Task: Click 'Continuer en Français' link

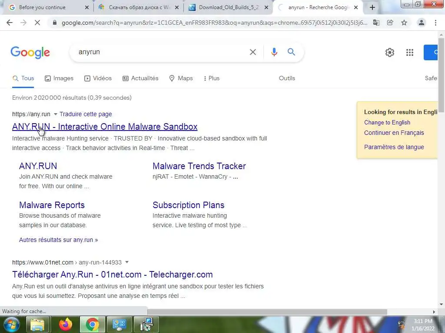Action: [x=394, y=133]
